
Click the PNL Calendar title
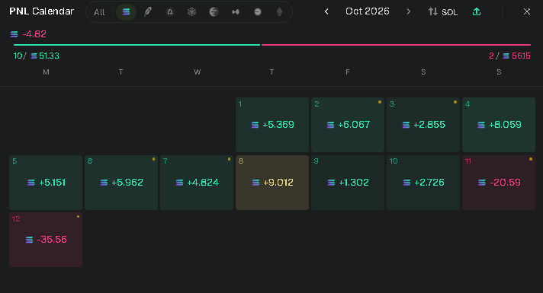click(41, 11)
